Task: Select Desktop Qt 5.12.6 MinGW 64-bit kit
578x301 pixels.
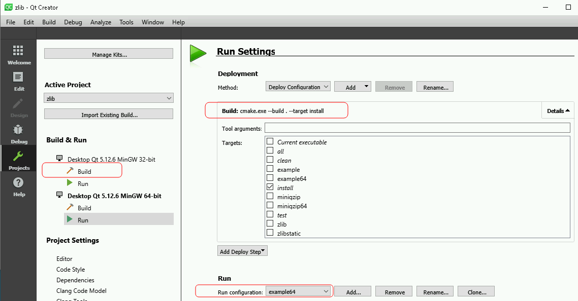Action: 114,196
